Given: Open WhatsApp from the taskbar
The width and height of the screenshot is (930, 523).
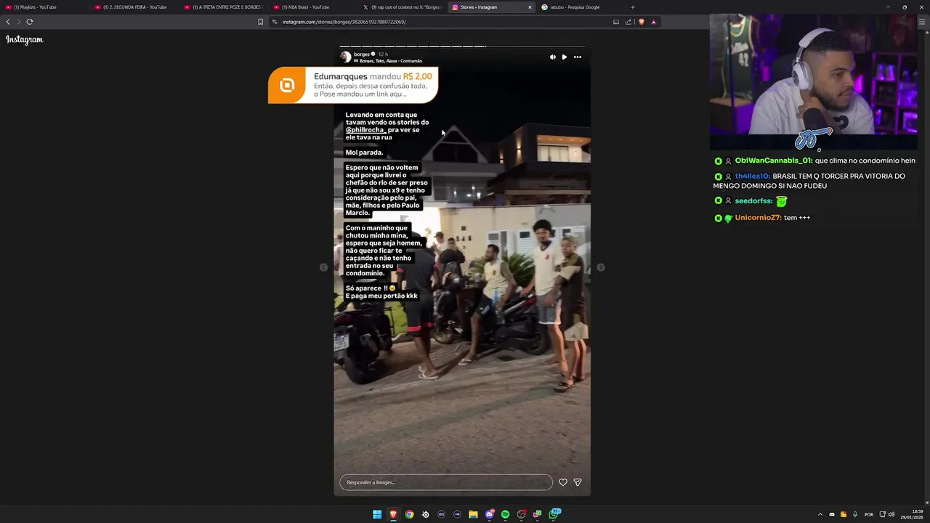Looking at the screenshot, I should (x=554, y=514).
